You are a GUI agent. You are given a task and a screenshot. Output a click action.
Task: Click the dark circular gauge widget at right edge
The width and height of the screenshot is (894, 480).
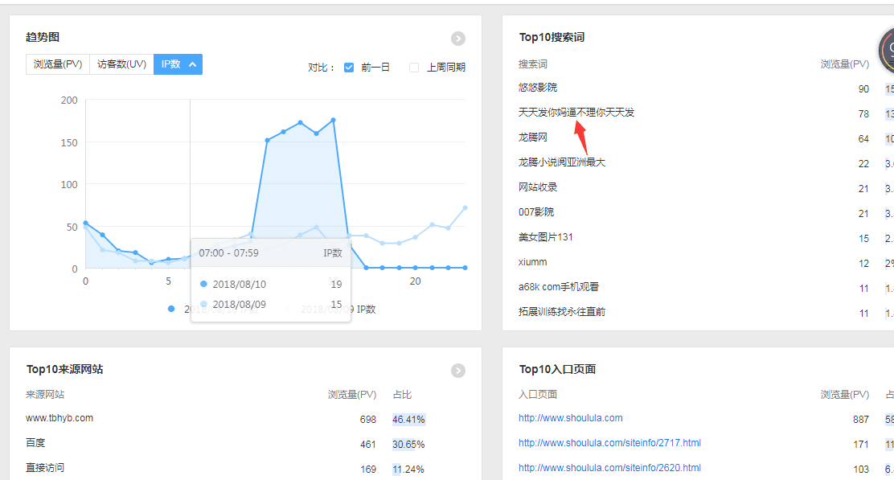point(888,50)
